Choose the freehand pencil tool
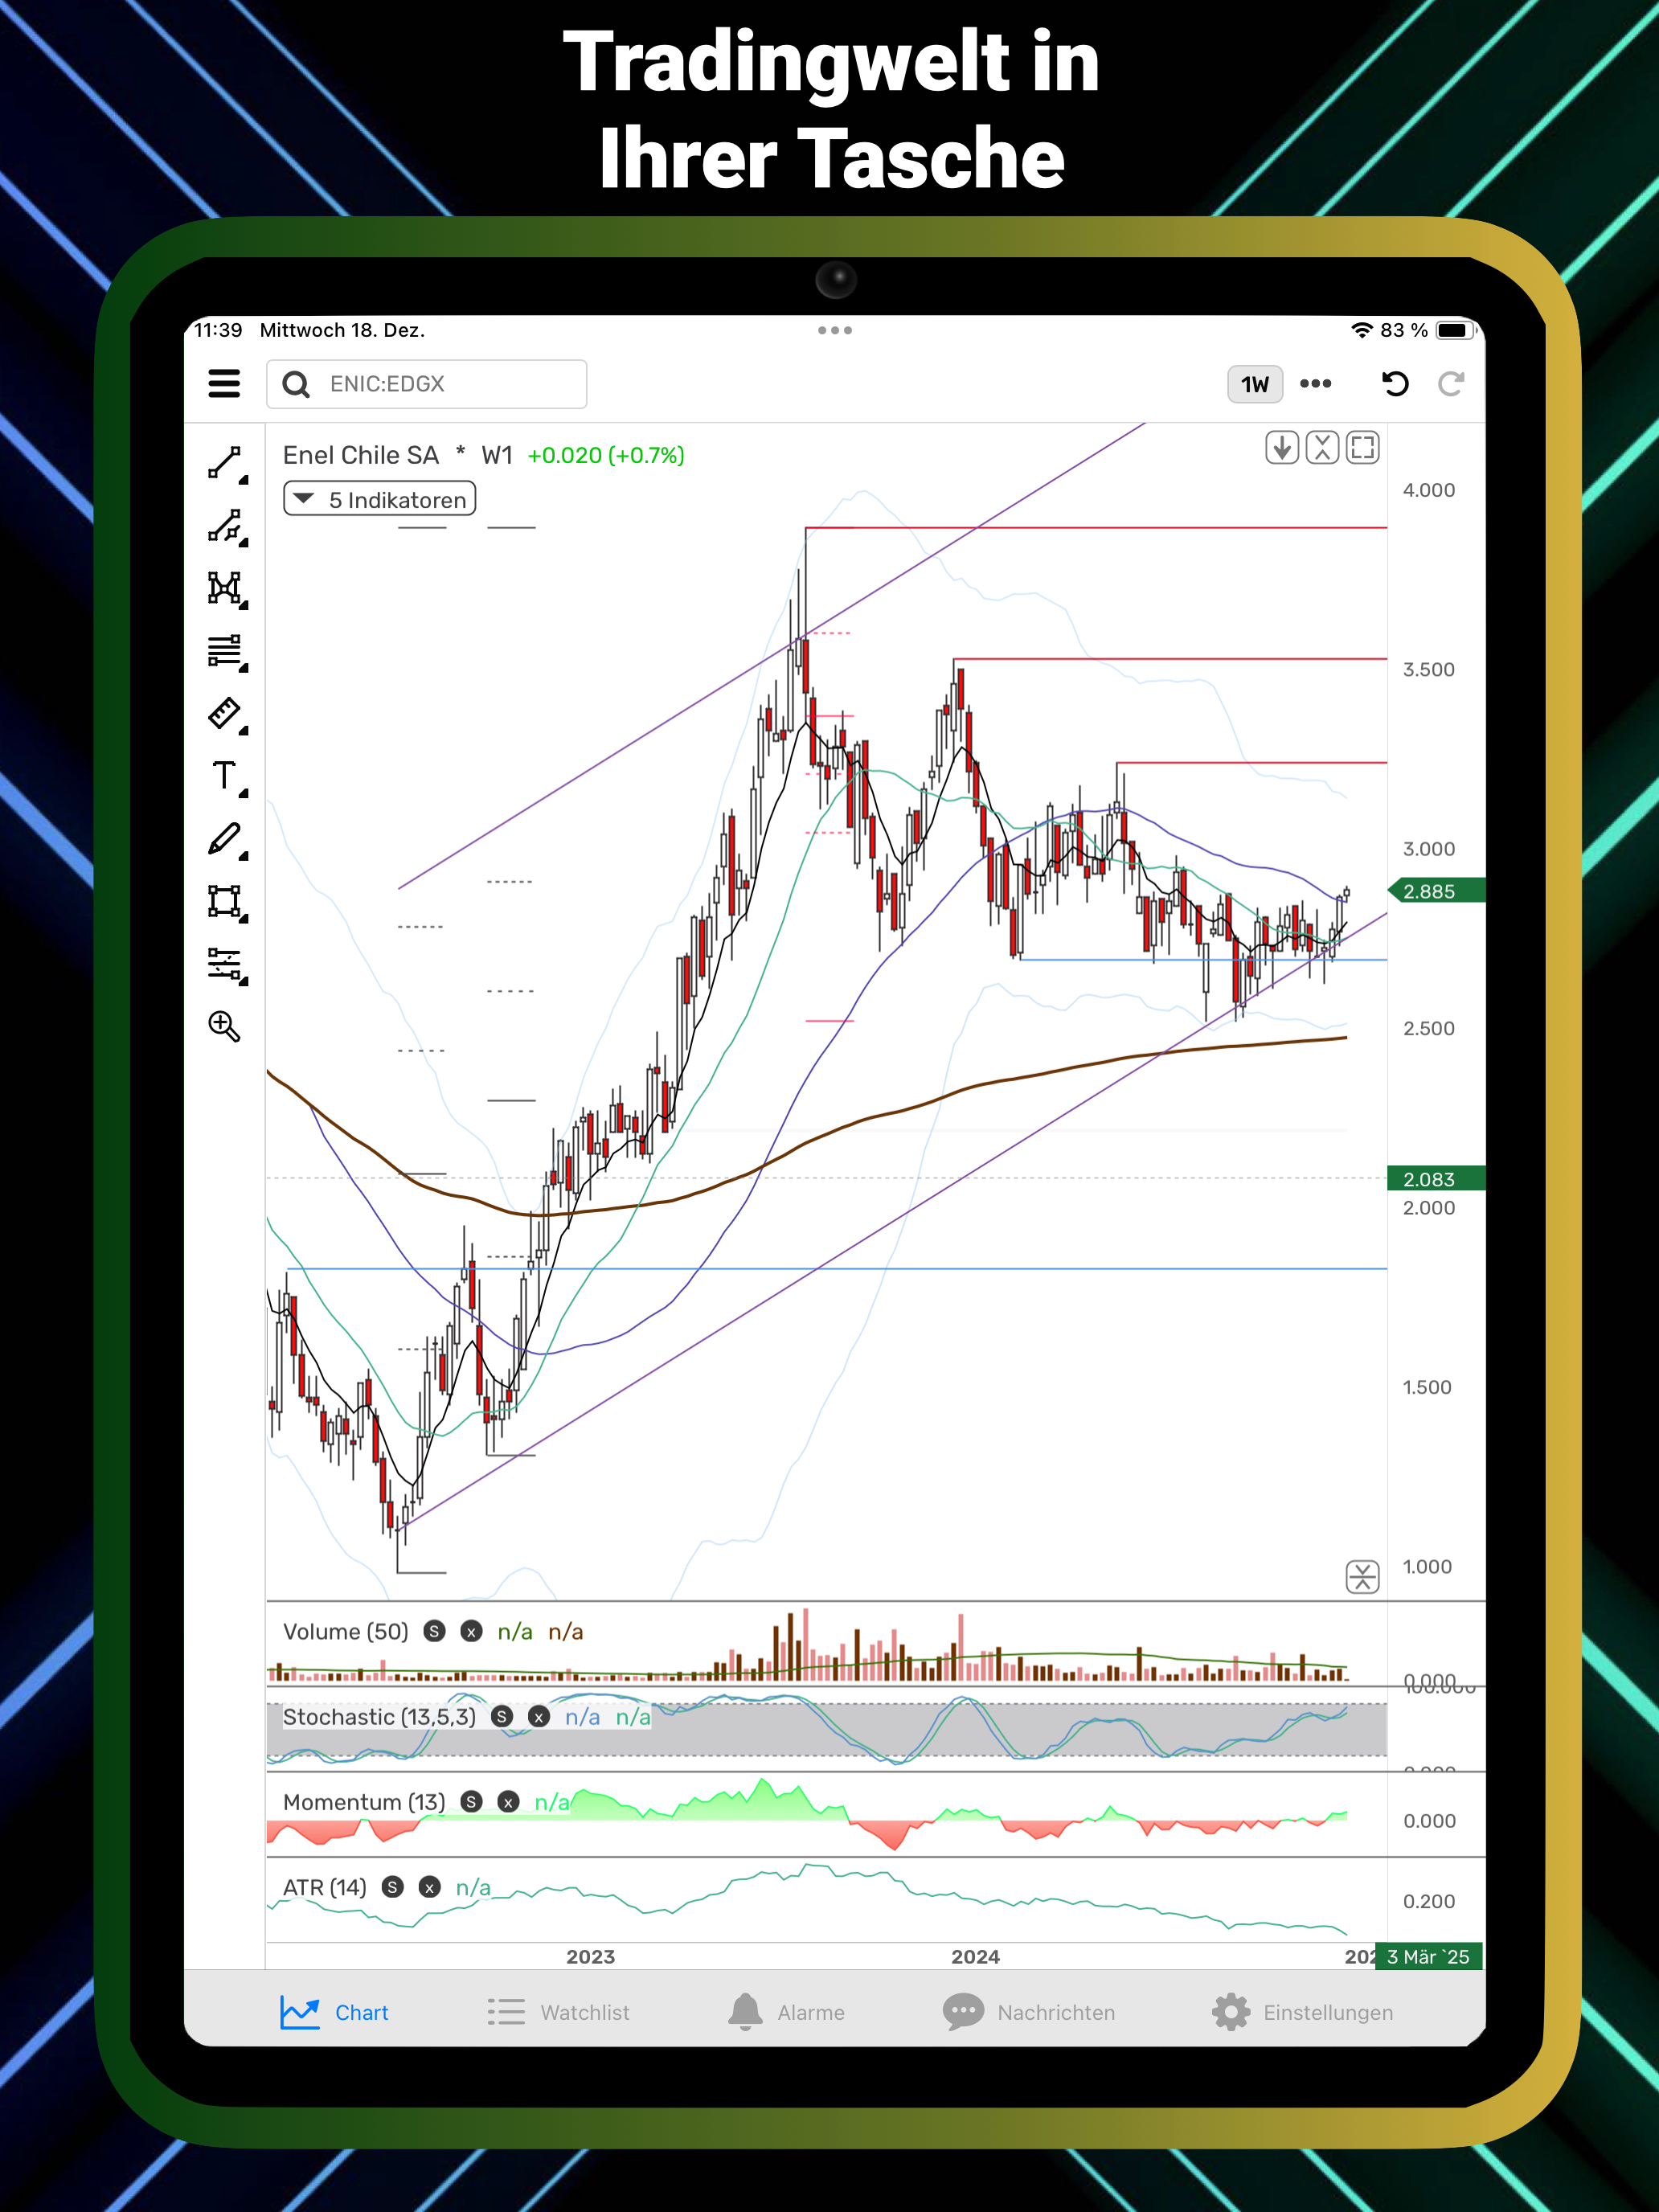This screenshot has width=1659, height=2212. click(226, 840)
